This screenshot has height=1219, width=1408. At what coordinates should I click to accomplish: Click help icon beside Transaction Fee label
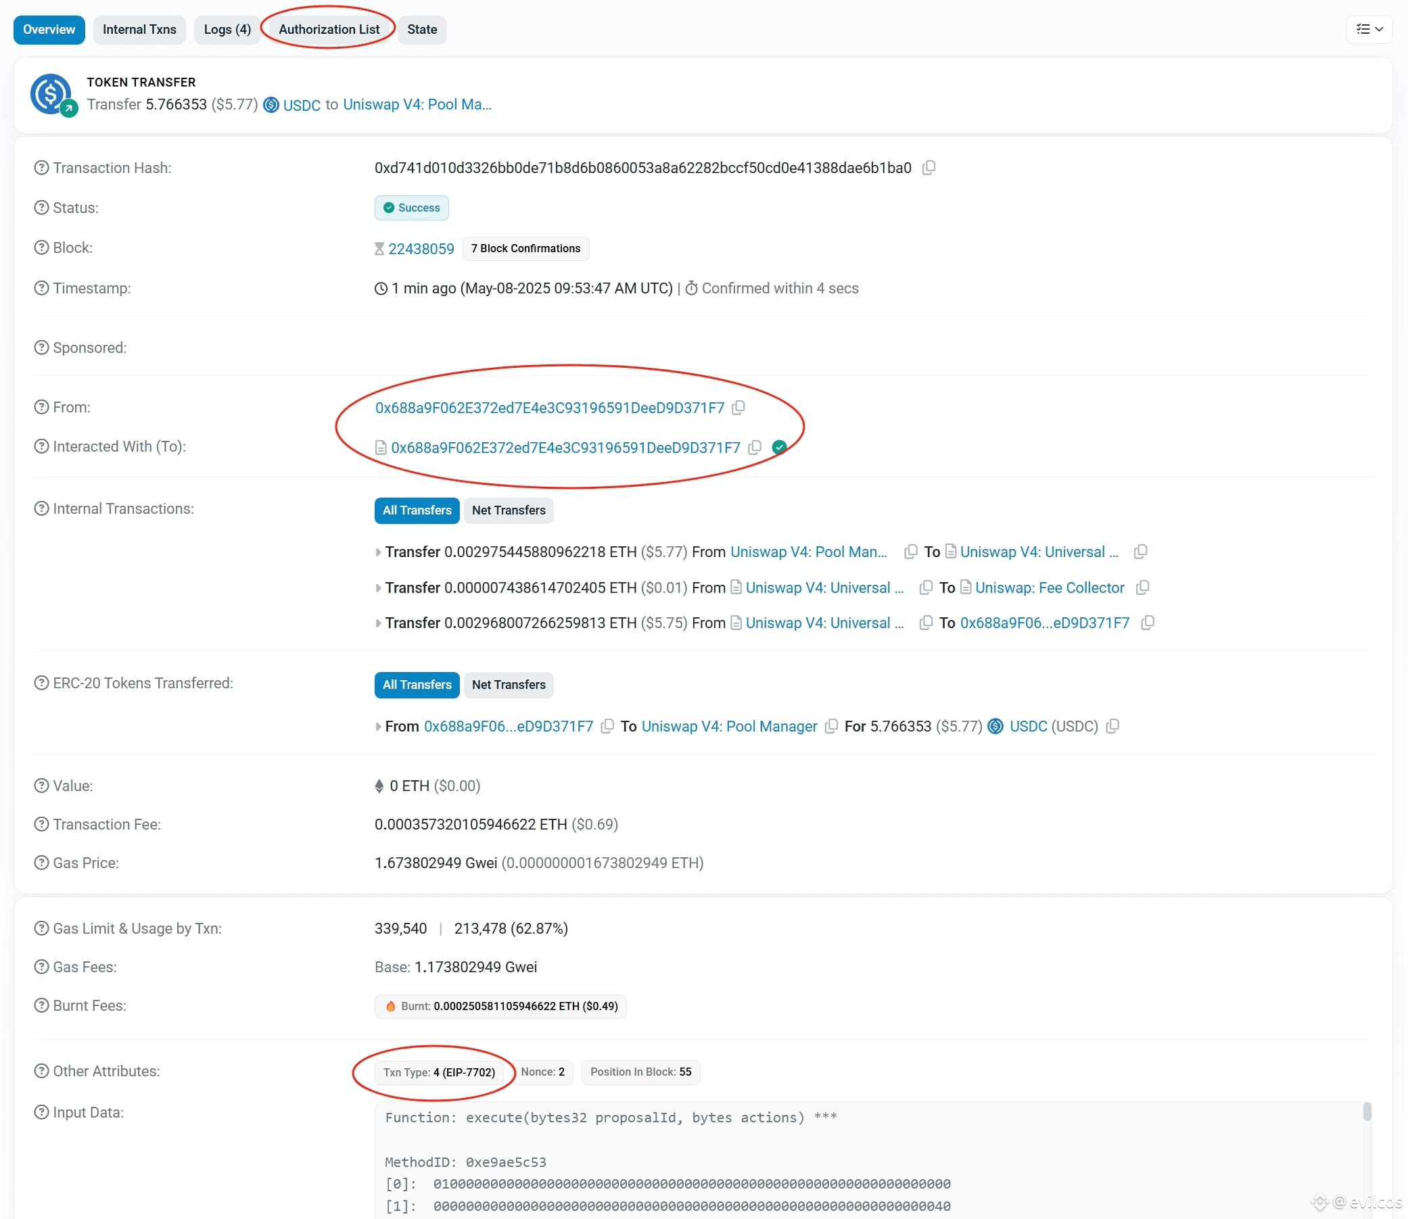click(41, 824)
